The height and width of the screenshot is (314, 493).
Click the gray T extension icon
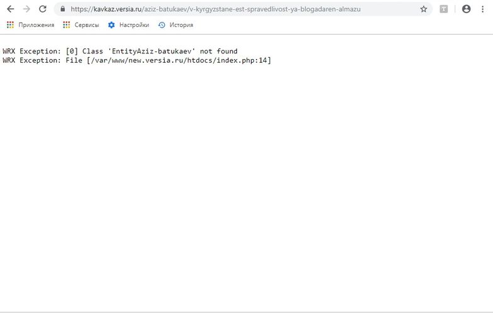[444, 9]
